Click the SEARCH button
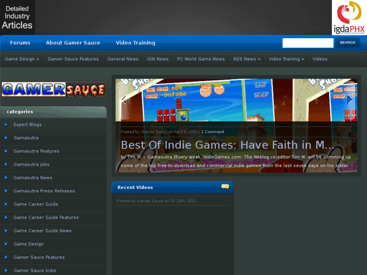Image resolution: width=367 pixels, height=275 pixels. 348,42
